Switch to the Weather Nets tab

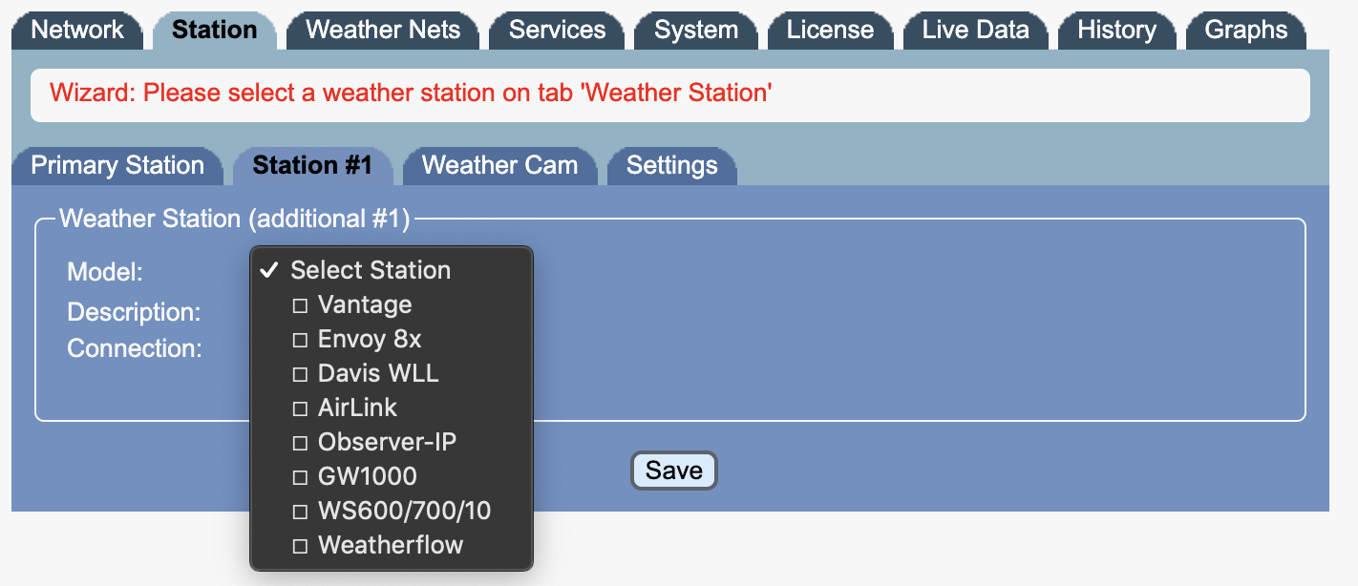tap(383, 30)
